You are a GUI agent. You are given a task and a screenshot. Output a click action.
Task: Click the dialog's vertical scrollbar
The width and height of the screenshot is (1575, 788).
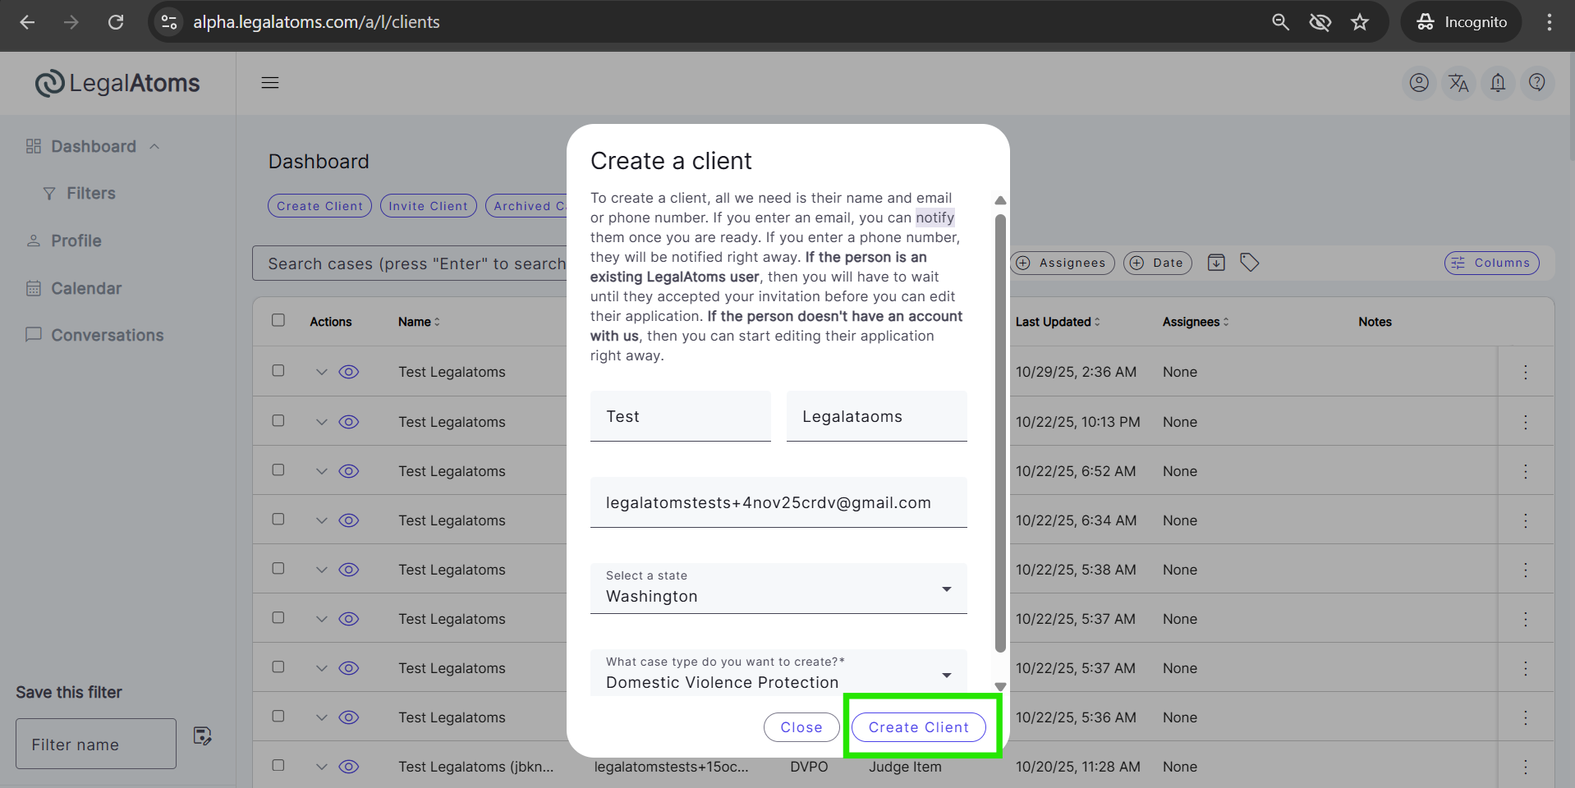[x=1000, y=433]
